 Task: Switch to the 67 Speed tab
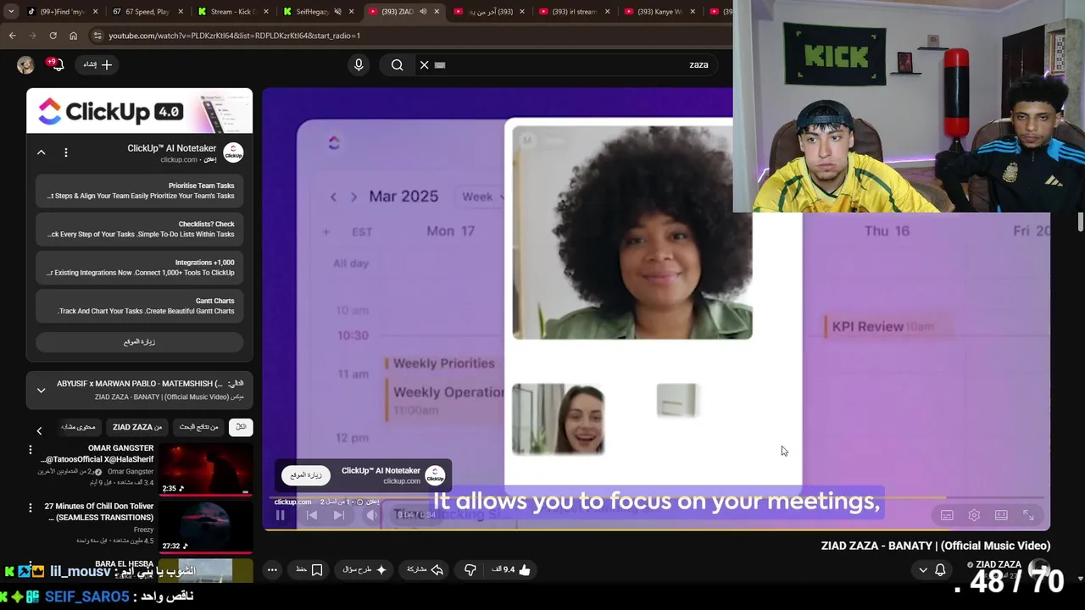pos(146,12)
